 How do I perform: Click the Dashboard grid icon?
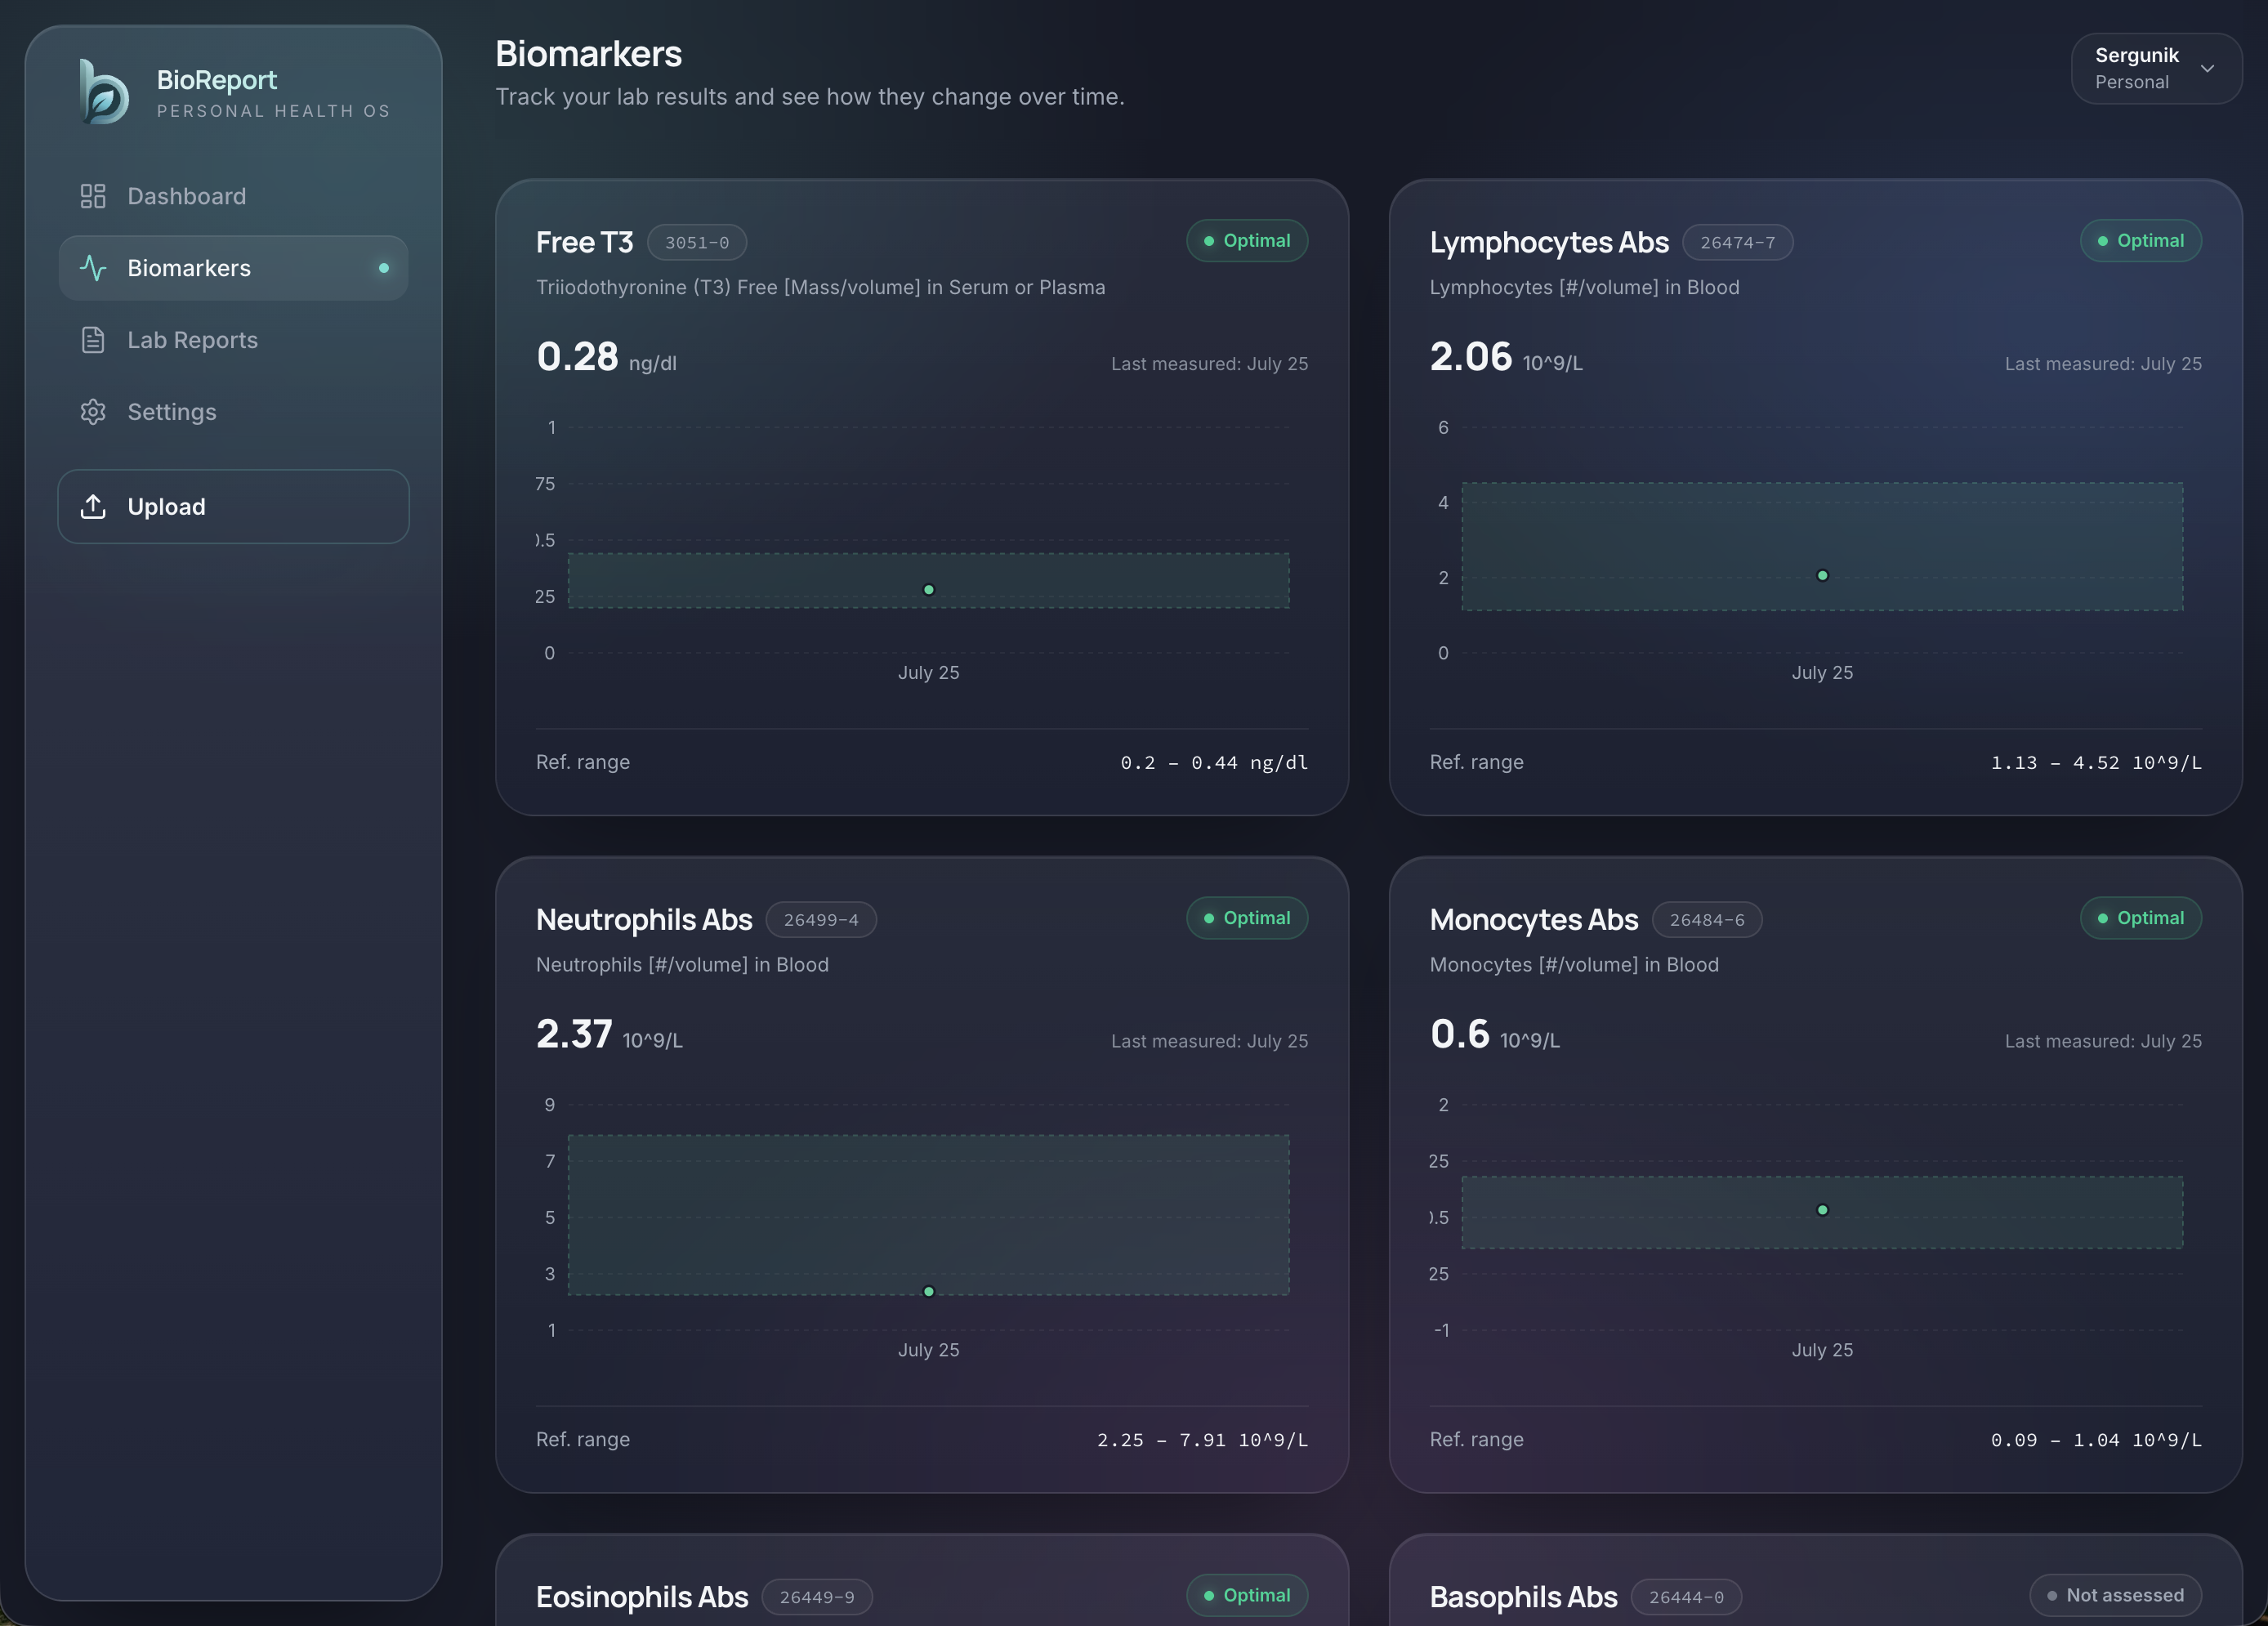[93, 196]
